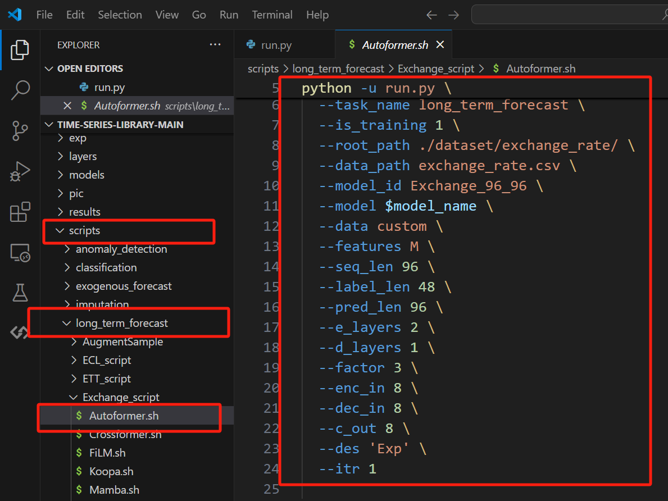Open the Terminal menu
This screenshot has width=668, height=501.
click(272, 15)
